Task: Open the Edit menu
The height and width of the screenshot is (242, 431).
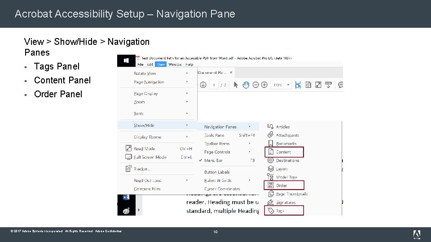Action: (150, 65)
